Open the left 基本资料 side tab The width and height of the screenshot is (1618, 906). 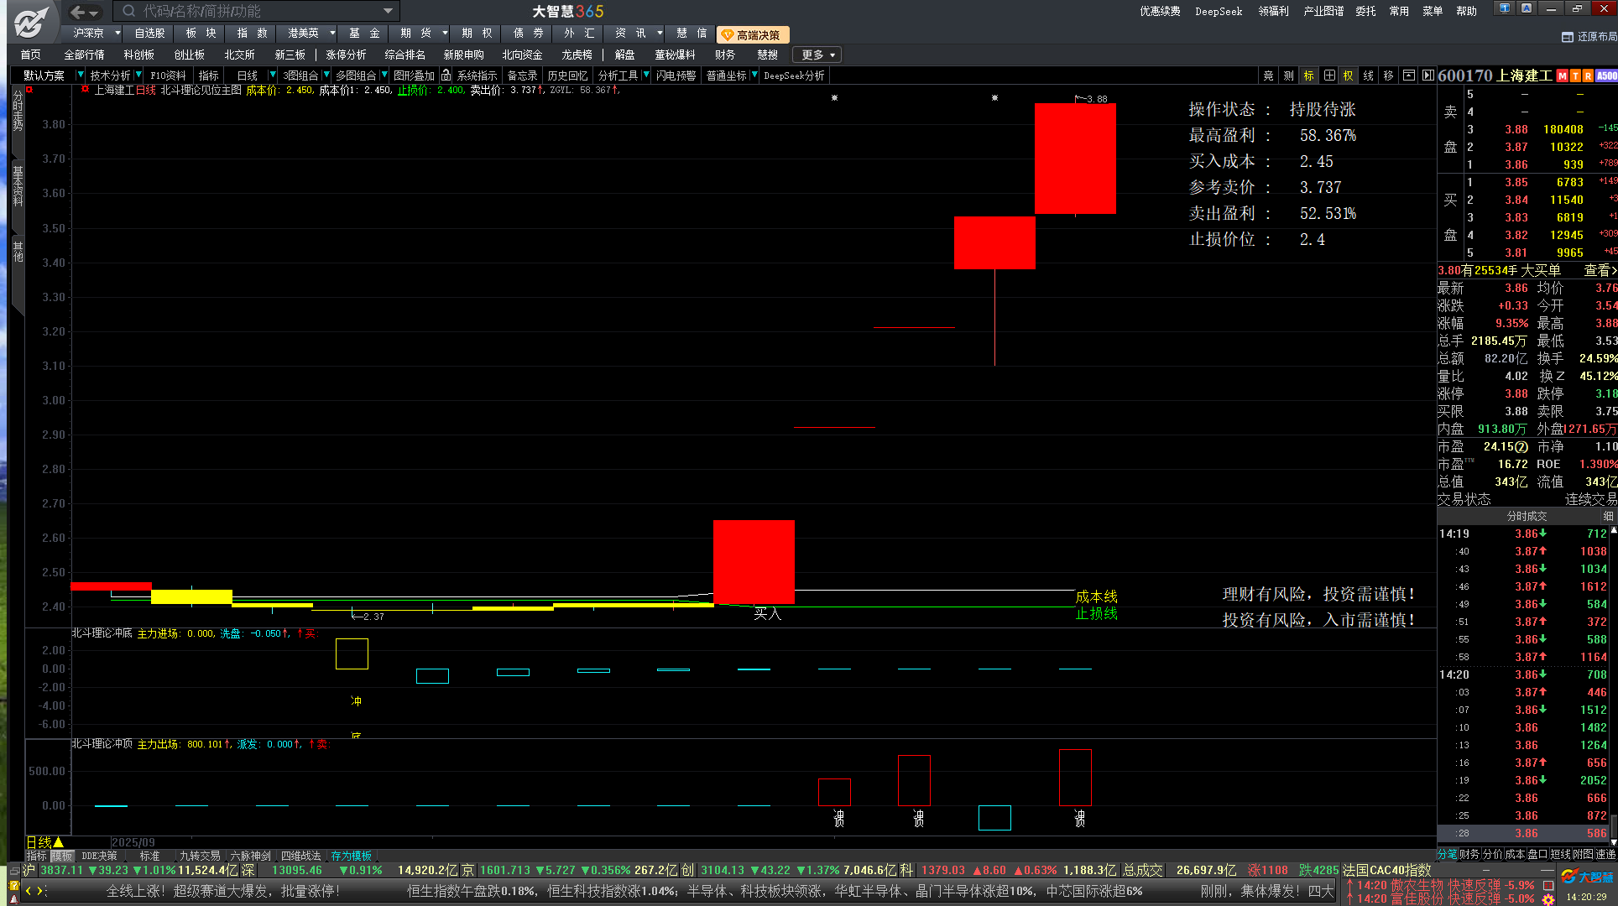pos(18,185)
